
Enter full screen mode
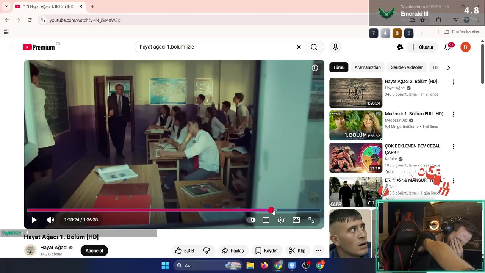pos(311,220)
